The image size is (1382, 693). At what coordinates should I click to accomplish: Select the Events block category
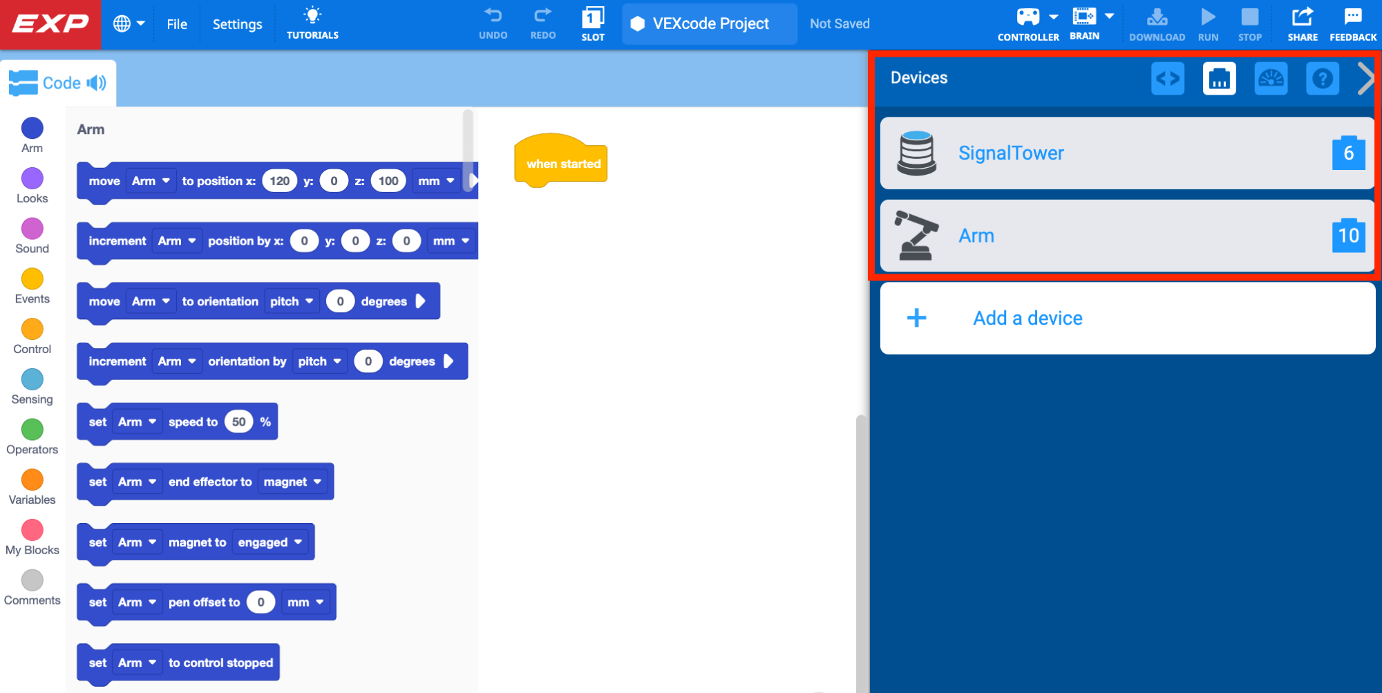32,287
